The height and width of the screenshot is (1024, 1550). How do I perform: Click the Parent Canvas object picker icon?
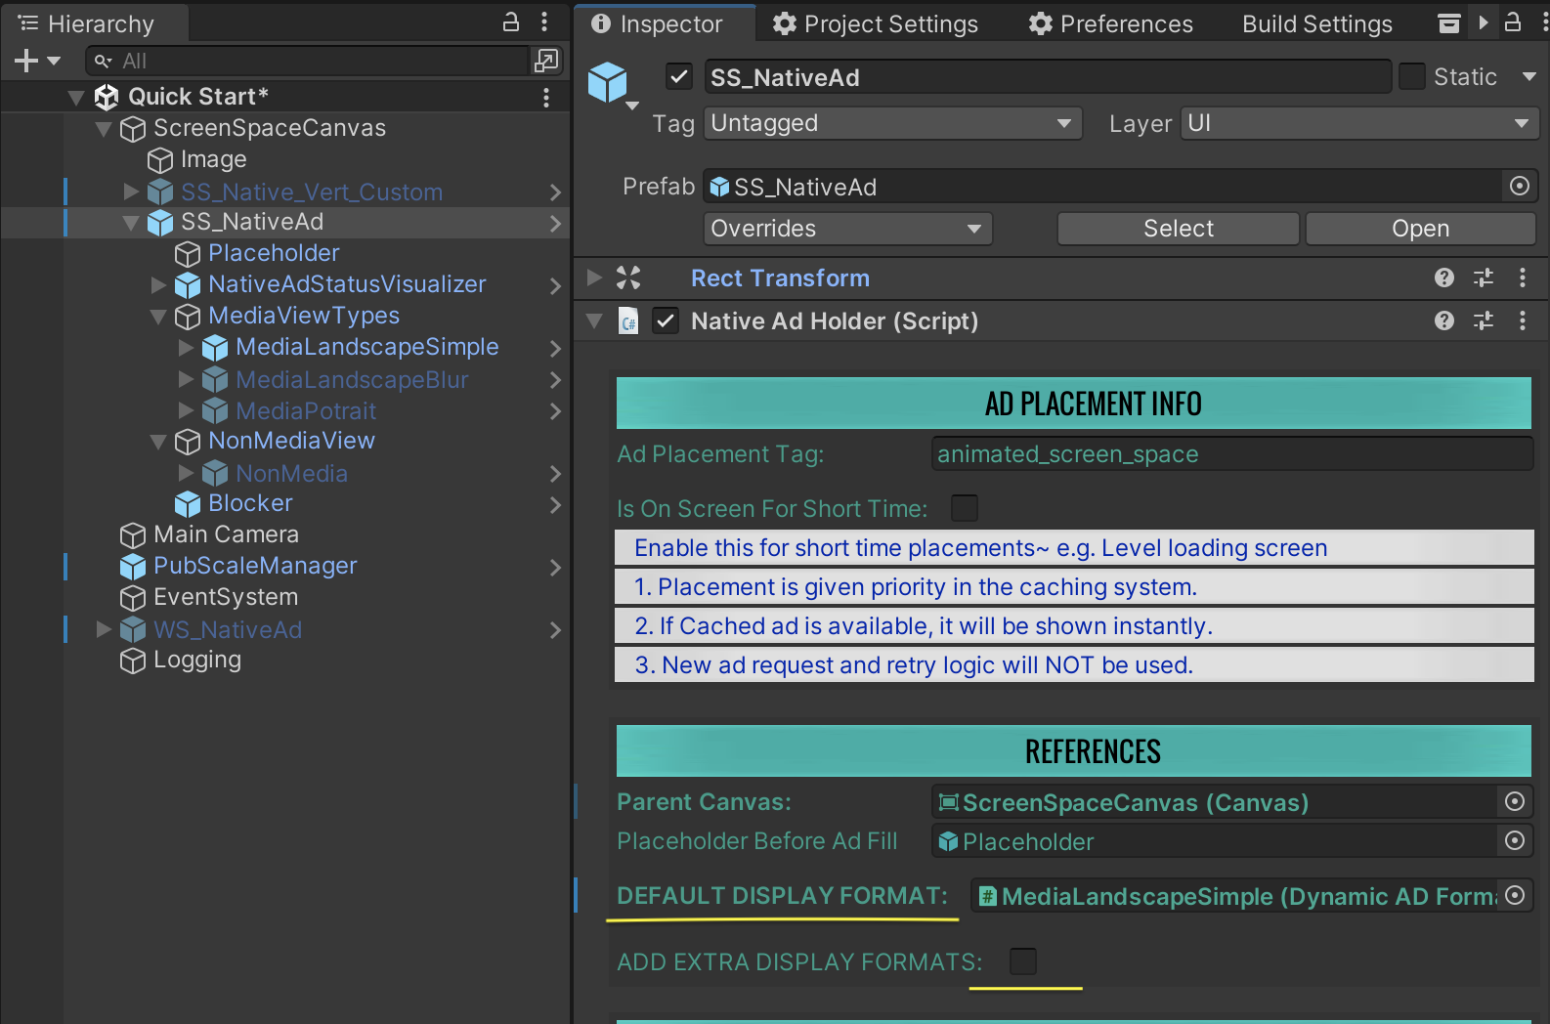click(x=1515, y=802)
